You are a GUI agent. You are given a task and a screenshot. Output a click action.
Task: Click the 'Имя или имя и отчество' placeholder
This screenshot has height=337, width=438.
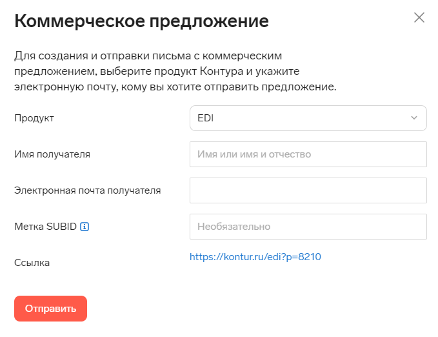point(254,154)
